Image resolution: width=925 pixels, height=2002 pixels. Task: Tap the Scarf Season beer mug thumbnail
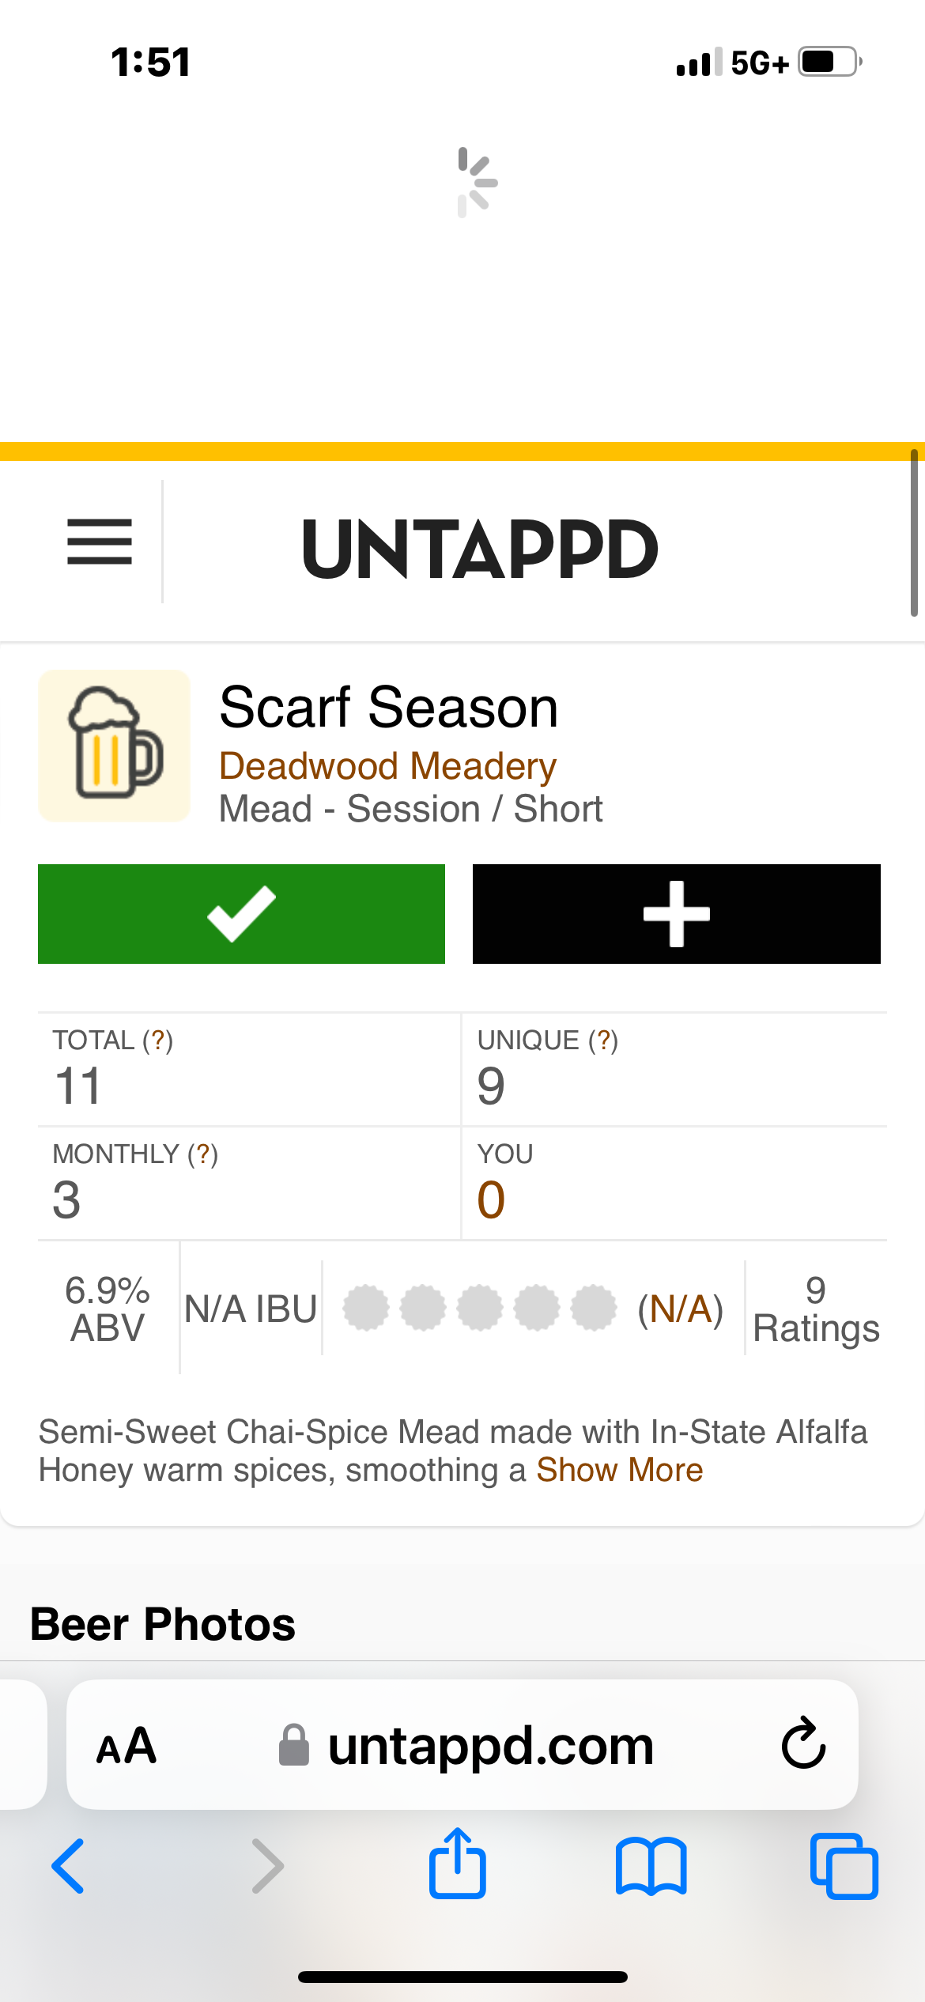coord(115,746)
